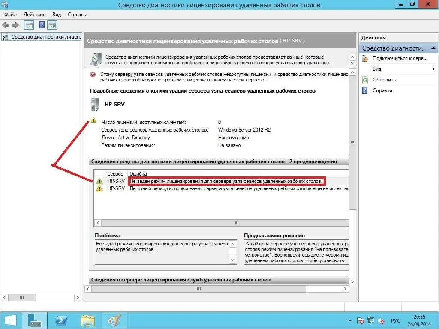Click the muted speaker tray icon

[381, 320]
